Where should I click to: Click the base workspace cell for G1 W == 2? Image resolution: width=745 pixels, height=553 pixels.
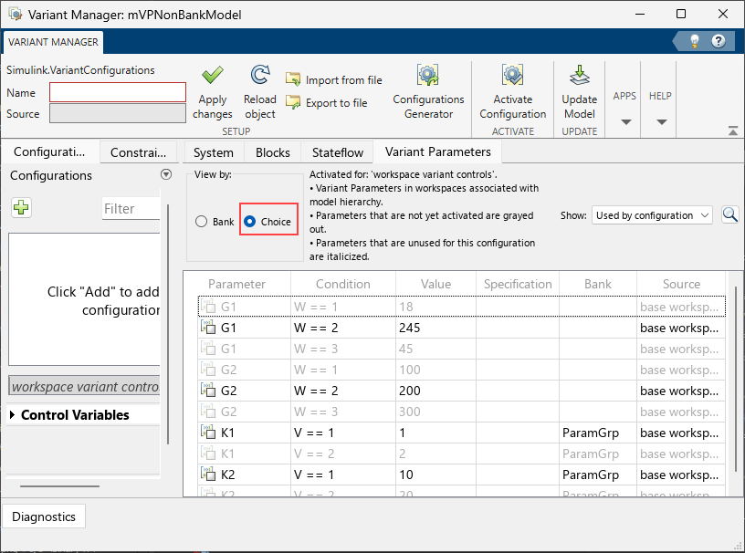[681, 328]
